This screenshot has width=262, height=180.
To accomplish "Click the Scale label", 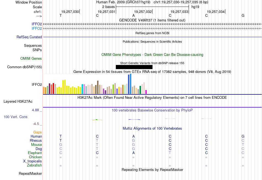I will coord(37,7).
